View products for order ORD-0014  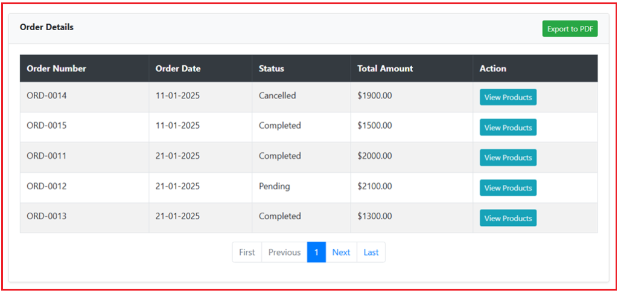pos(508,97)
